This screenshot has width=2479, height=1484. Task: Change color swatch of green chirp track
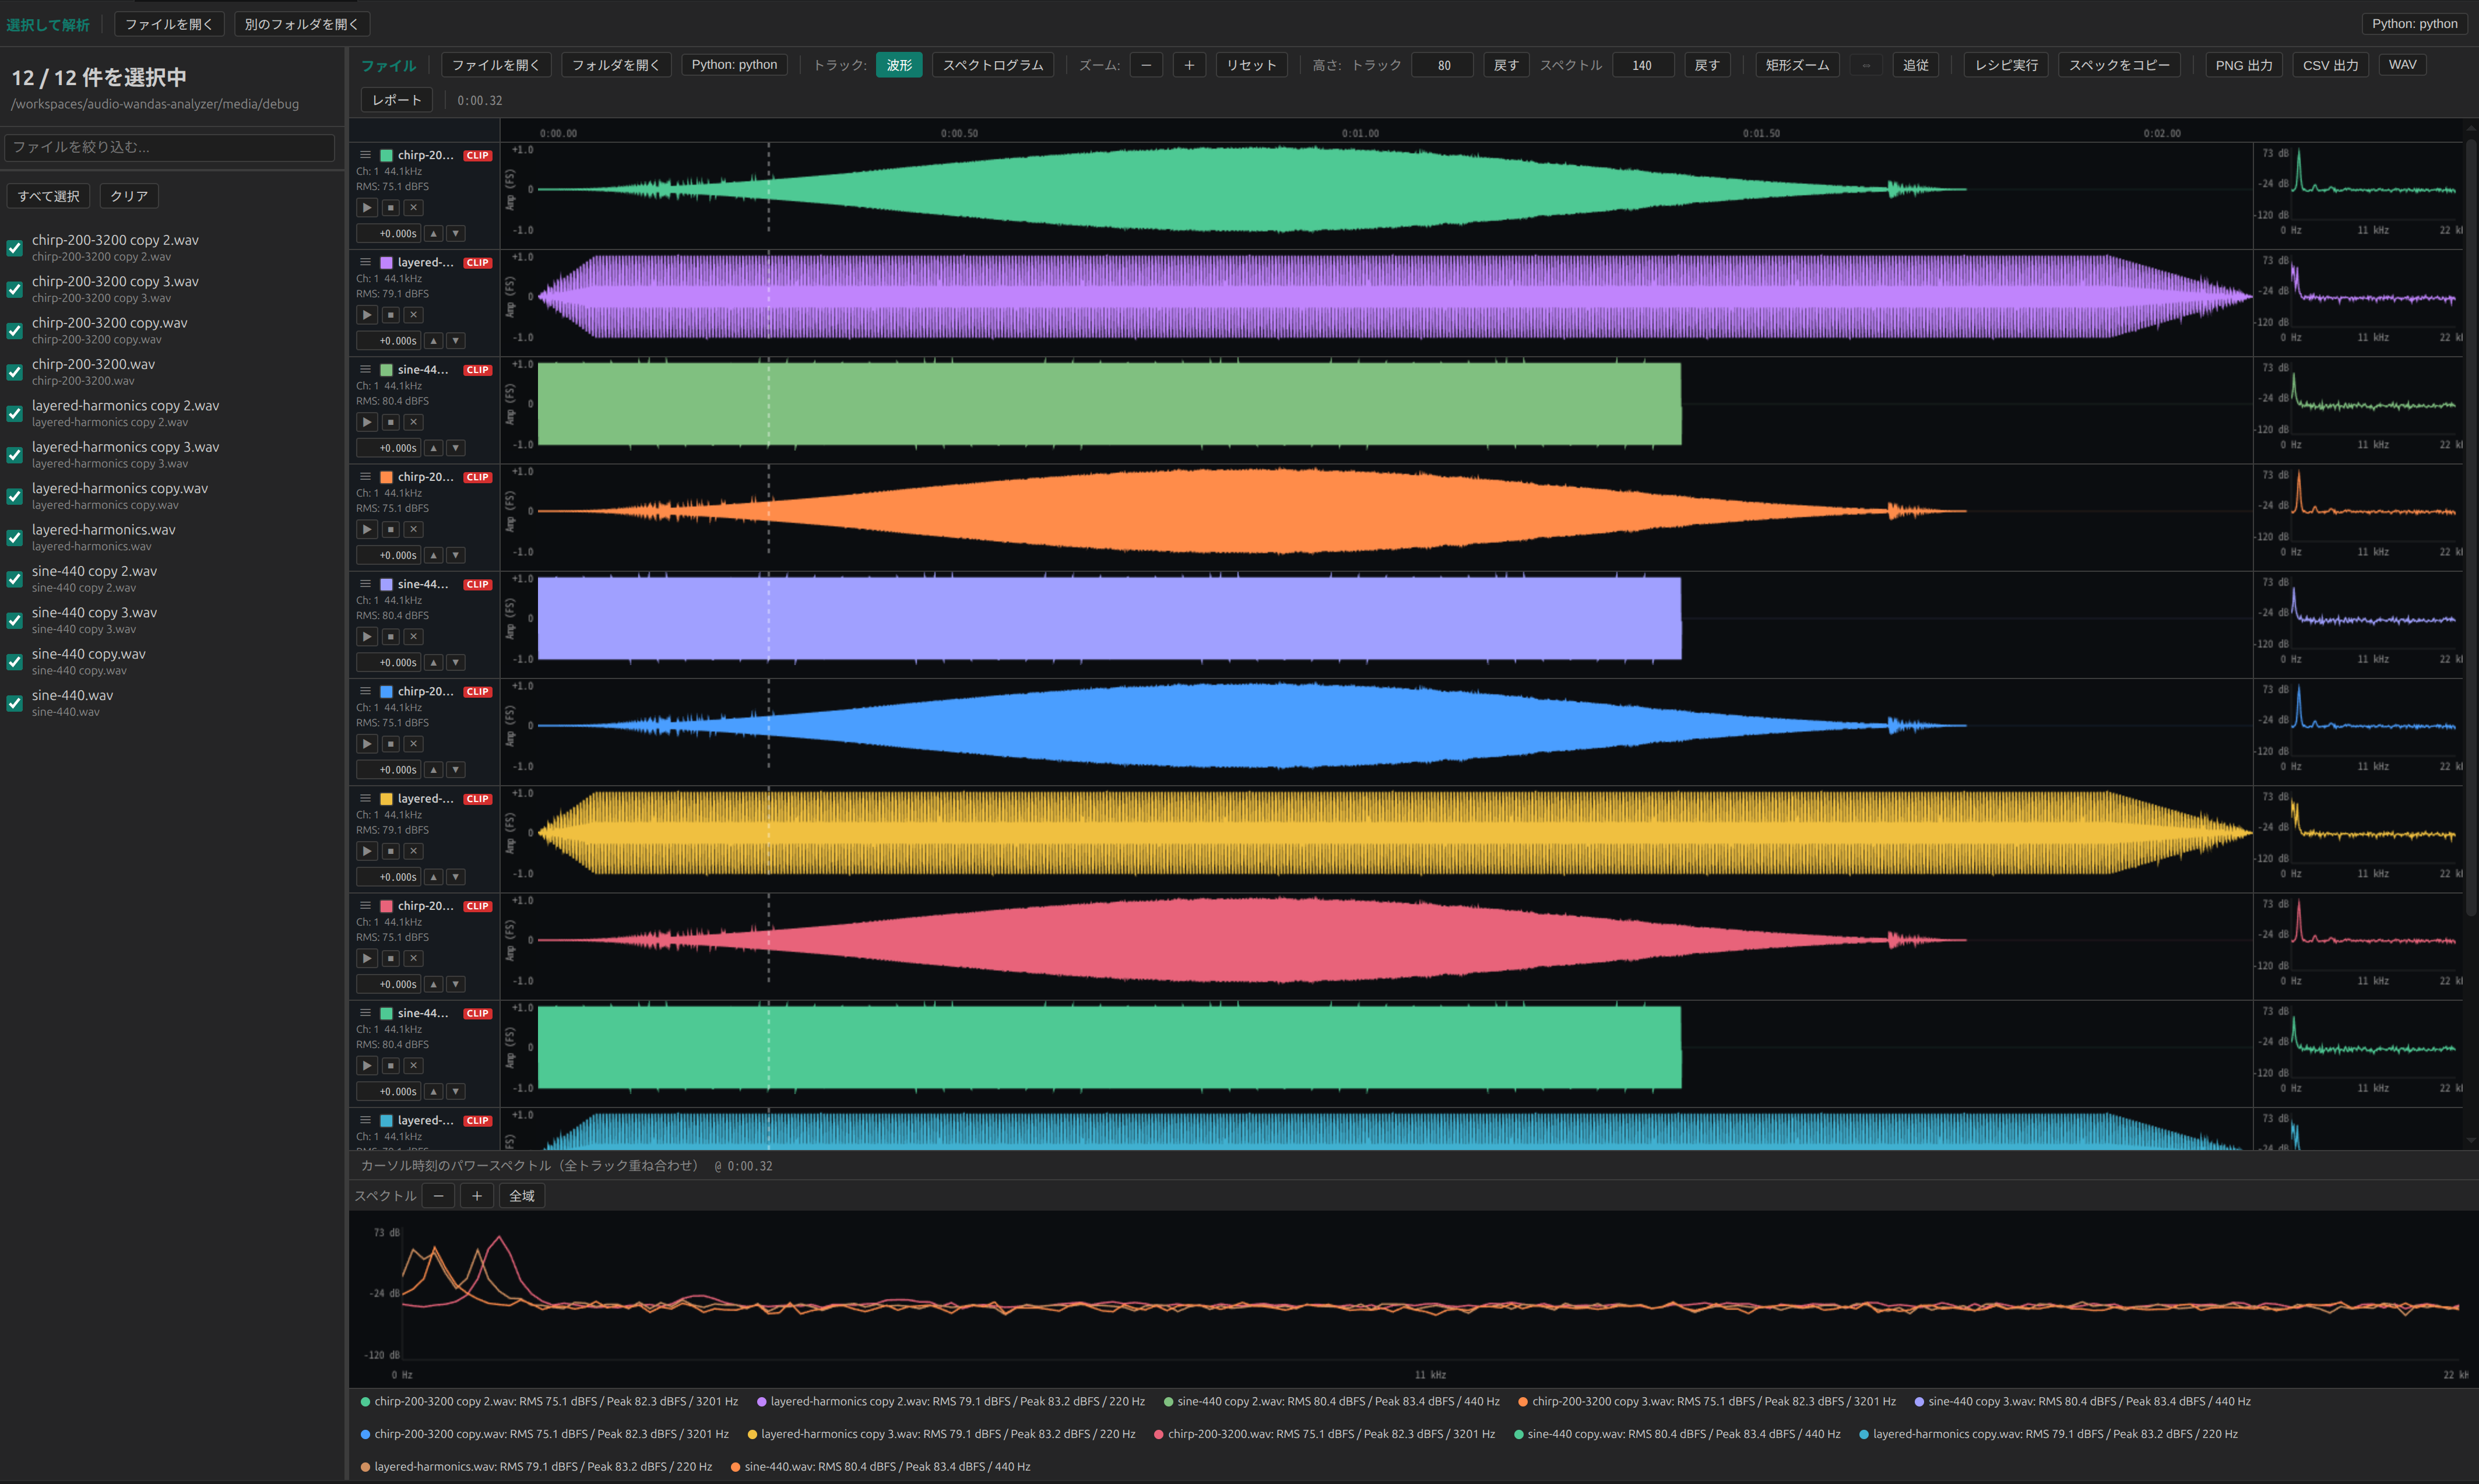click(386, 156)
